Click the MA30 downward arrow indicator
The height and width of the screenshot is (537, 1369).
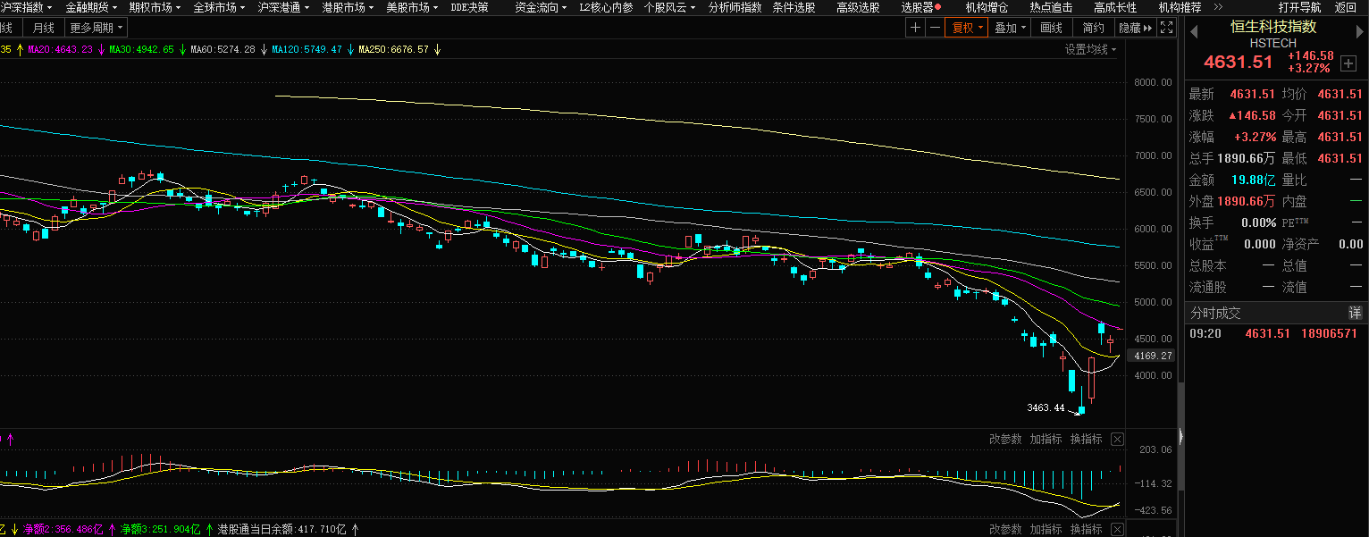click(x=182, y=49)
